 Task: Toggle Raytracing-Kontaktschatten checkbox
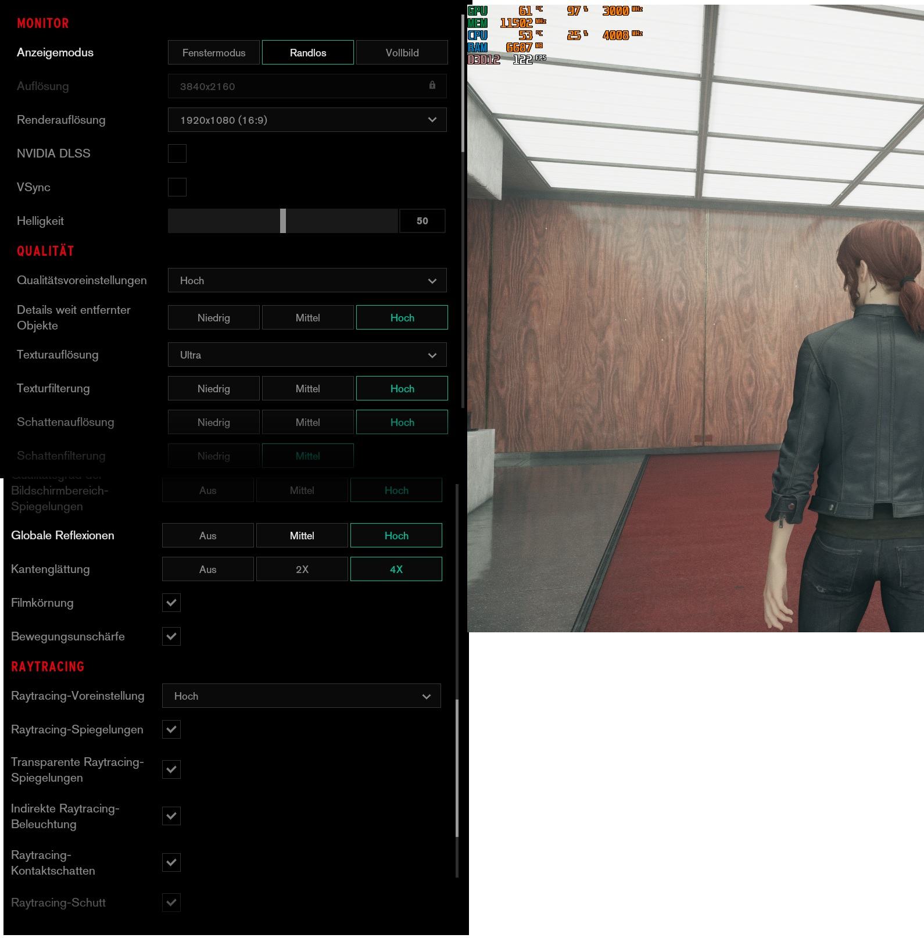(x=171, y=862)
